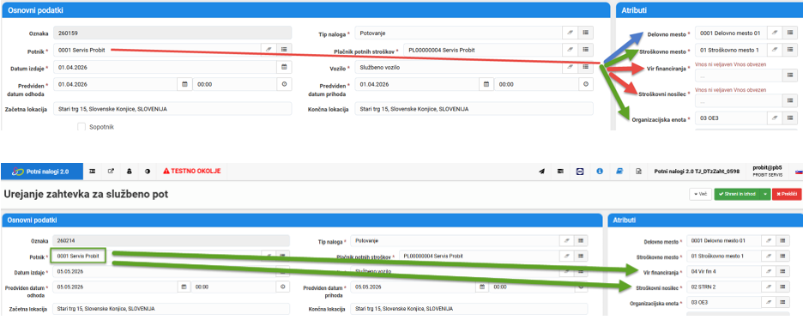Open lookup for 02 STRN 2
803x320 pixels.
tap(783, 287)
